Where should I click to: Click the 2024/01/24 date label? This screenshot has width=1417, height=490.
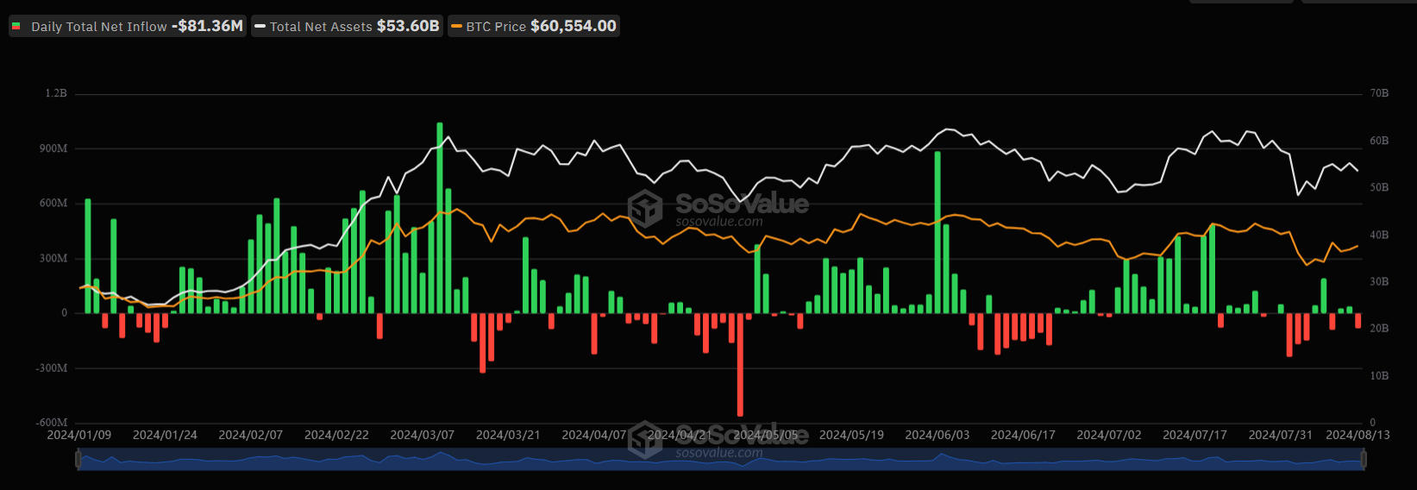(165, 435)
